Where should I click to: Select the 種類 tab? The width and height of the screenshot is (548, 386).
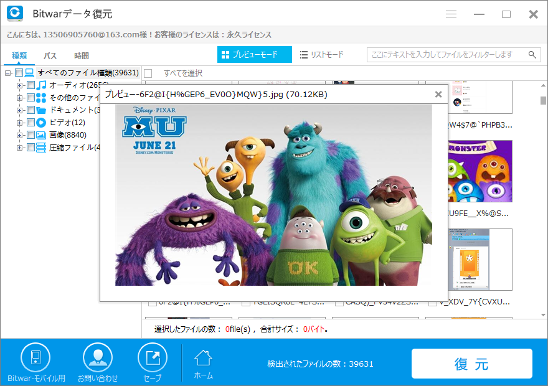coord(19,55)
